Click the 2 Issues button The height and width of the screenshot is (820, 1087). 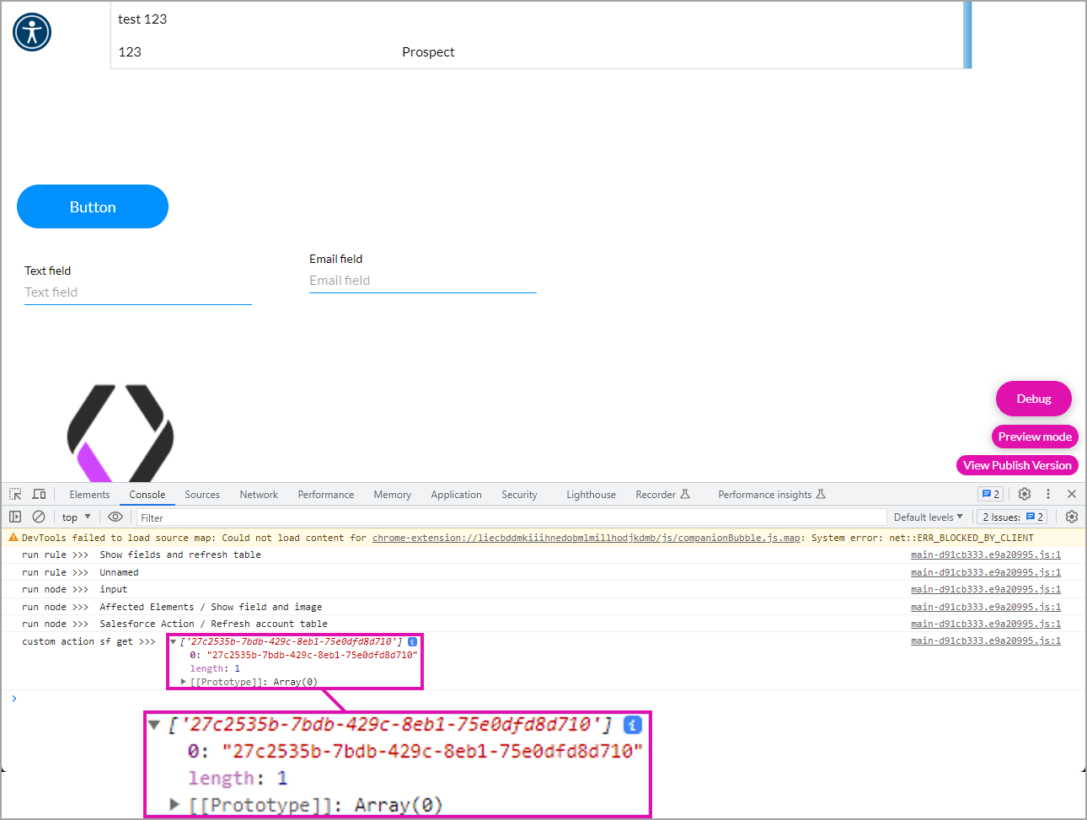click(1012, 517)
